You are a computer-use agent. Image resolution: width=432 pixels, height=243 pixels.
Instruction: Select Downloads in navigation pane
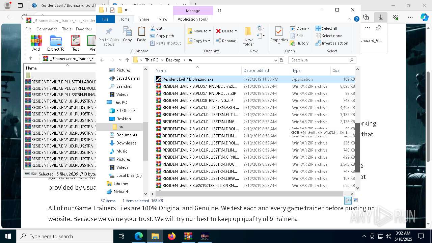pos(126,143)
